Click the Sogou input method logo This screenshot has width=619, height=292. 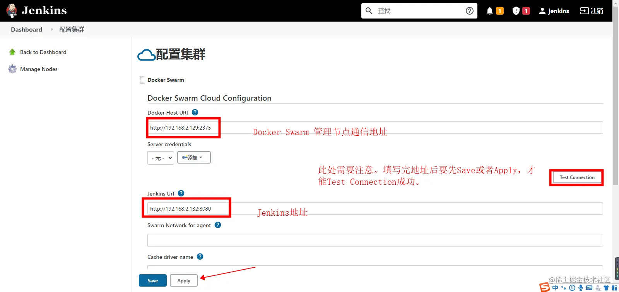[x=545, y=287]
